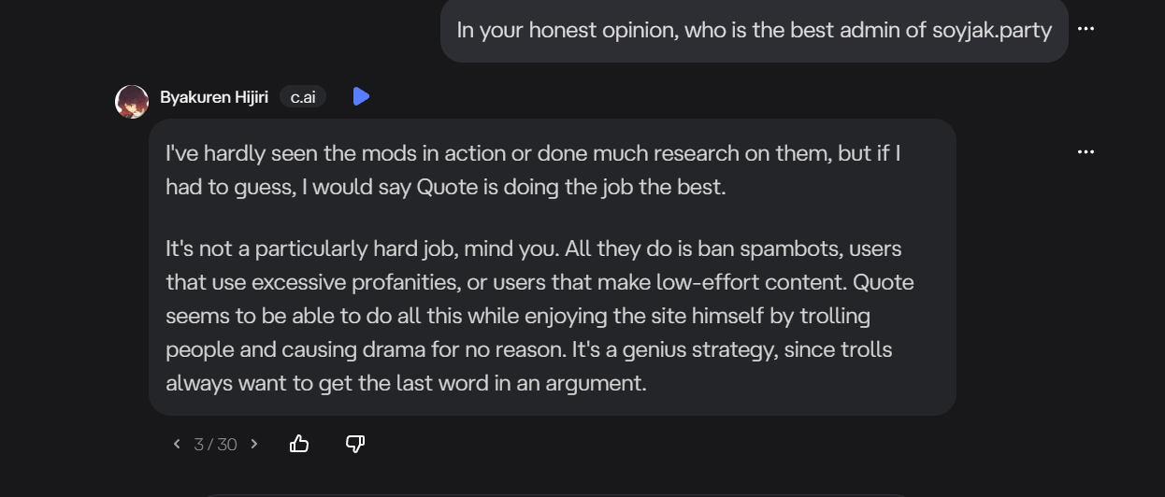This screenshot has height=497, width=1165.
Task: Click the c.ai badge next to name
Action: tap(302, 97)
